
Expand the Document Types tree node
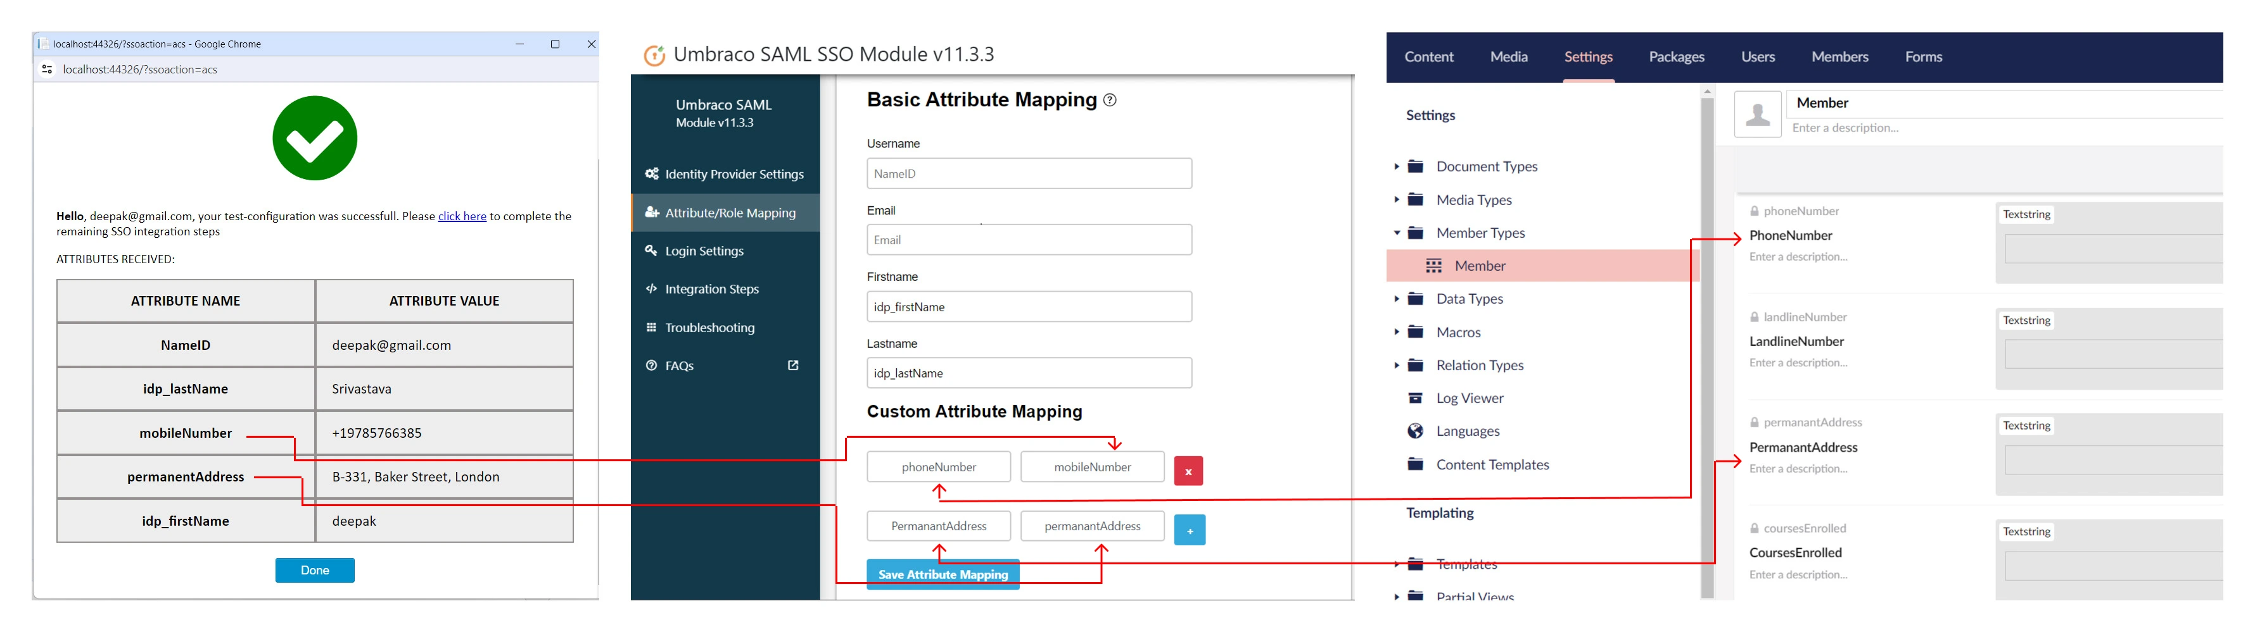tap(1396, 166)
